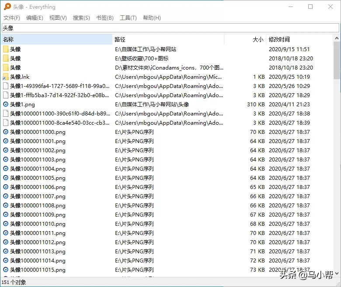Click the Everything magnifier icon in the title bar
Viewport: 341px width, 287px height.
(7, 7)
